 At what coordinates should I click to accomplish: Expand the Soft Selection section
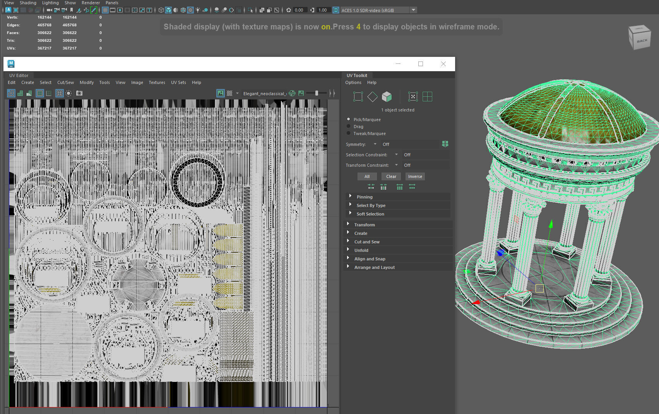pos(398,214)
